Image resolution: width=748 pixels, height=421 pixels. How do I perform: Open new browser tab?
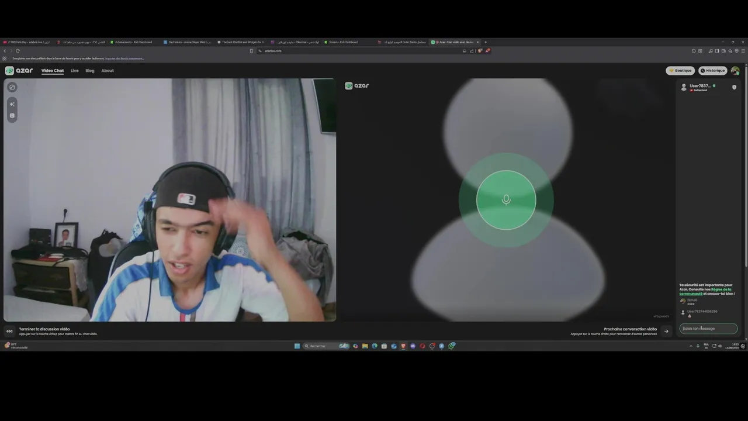[x=485, y=42]
